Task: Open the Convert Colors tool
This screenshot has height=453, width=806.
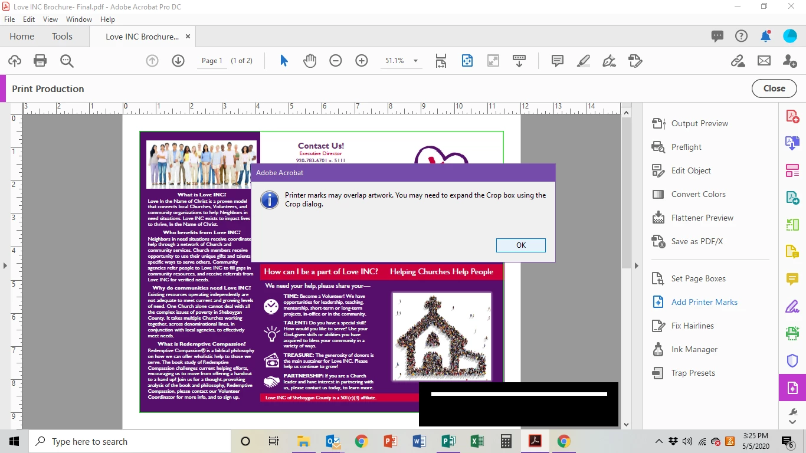Action: [689, 194]
